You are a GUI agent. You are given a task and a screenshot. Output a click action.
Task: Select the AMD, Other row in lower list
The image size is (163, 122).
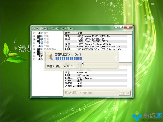point(95,75)
